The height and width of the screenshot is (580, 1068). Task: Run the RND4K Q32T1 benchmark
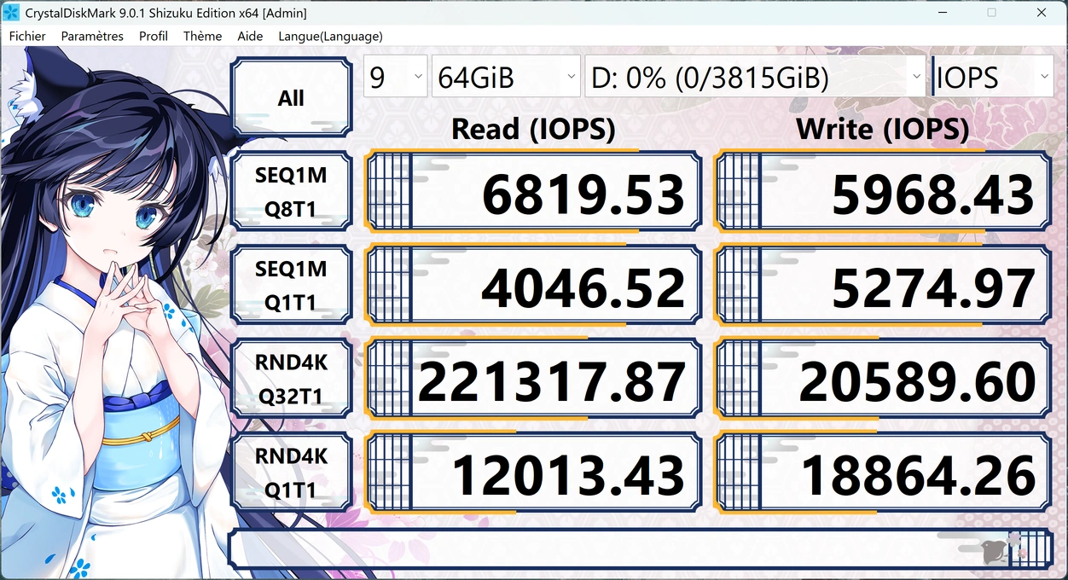291,380
